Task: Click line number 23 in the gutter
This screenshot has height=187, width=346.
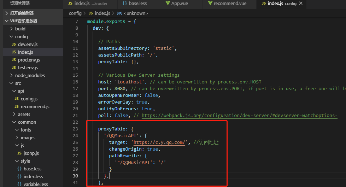Action: [x=75, y=129]
